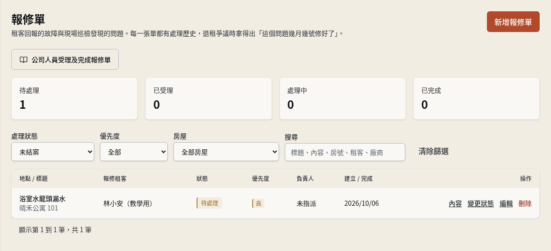This screenshot has width=551, height=251.
Task: Click 變更狀態 for 浴室水龍頭漏水
Action: pos(481,203)
